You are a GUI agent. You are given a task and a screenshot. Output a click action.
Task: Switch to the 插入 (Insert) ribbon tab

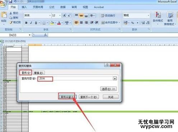pos(24,7)
